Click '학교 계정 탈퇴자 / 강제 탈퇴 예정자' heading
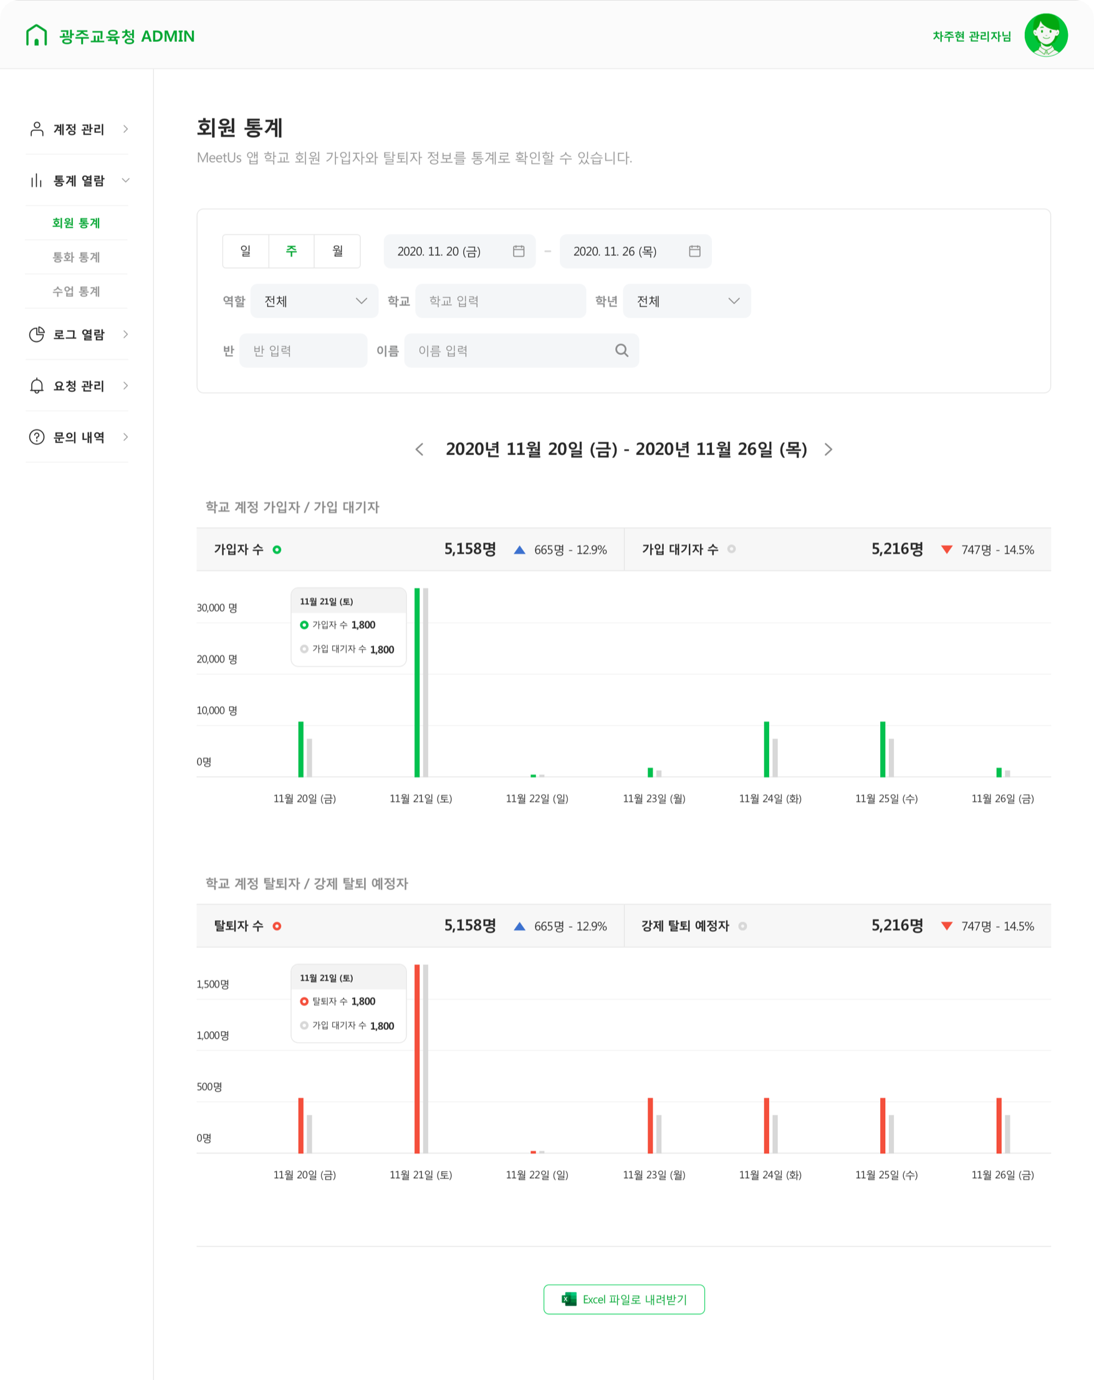This screenshot has height=1380, width=1094. [307, 883]
